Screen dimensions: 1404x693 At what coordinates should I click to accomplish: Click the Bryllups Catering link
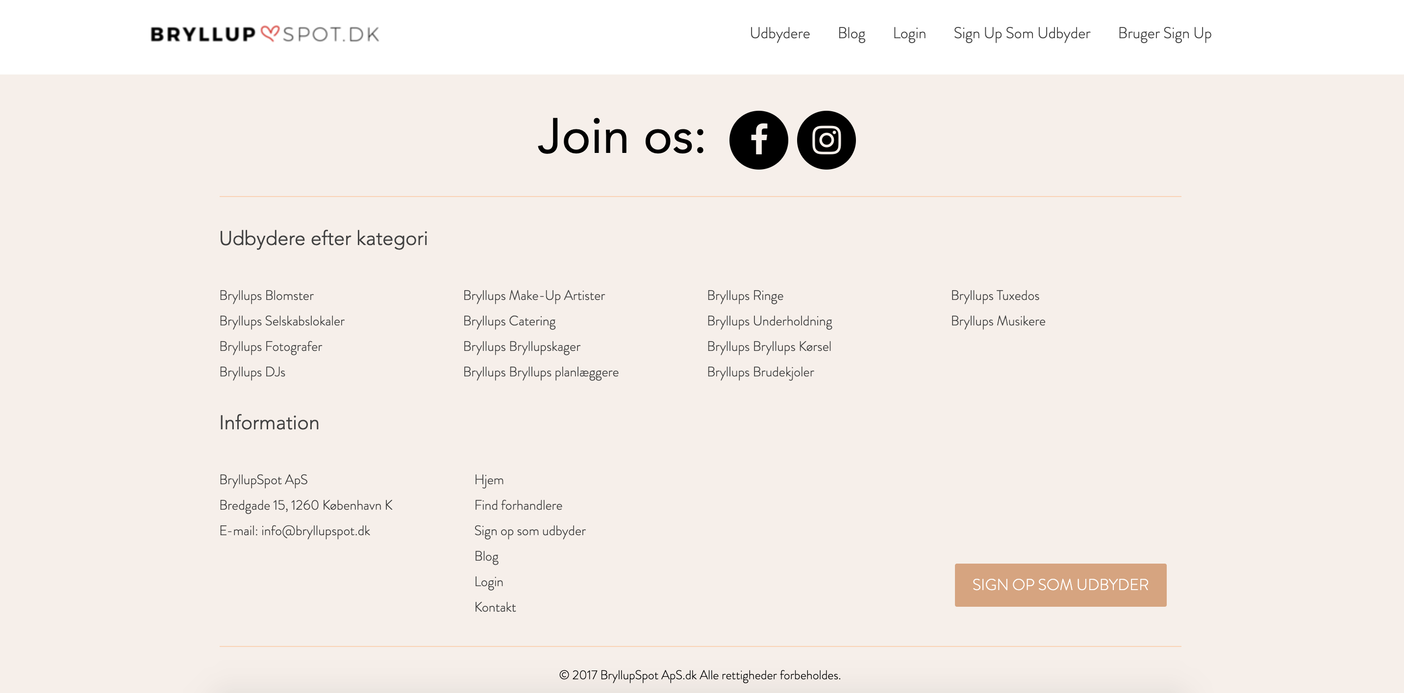pyautogui.click(x=509, y=321)
